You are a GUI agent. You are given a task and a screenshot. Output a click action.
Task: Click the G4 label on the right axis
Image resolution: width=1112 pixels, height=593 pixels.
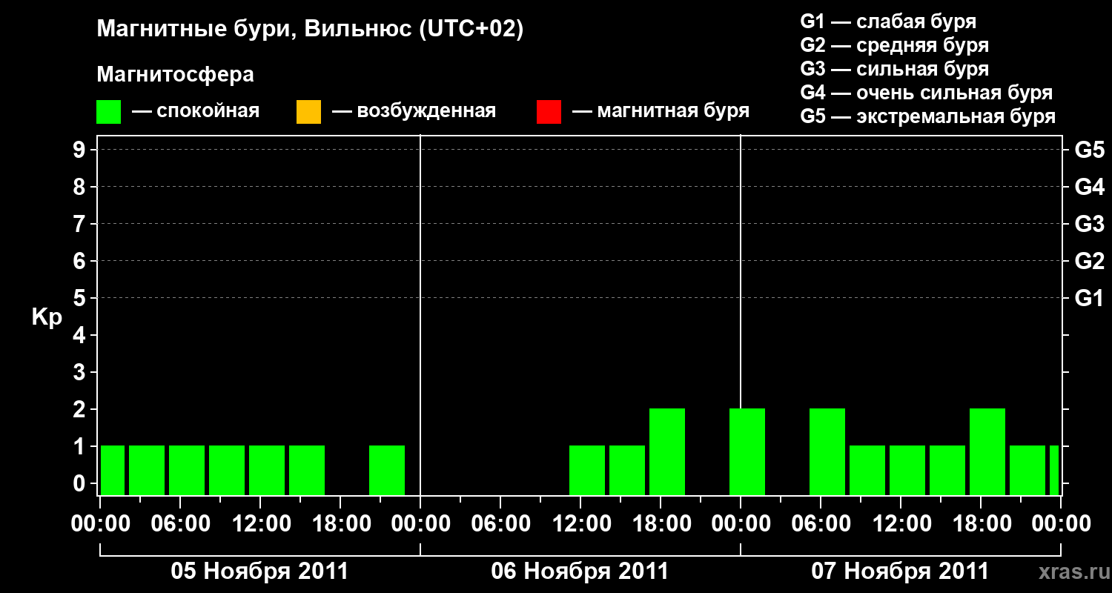point(1089,187)
